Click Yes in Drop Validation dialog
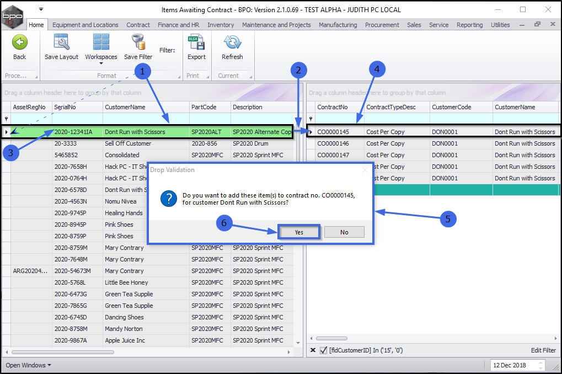562x374 pixels. (299, 232)
